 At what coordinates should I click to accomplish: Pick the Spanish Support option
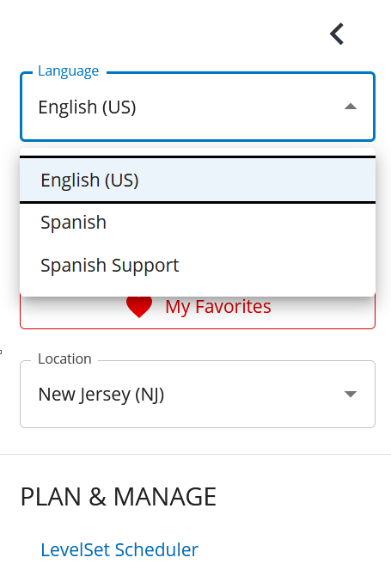[198, 266]
